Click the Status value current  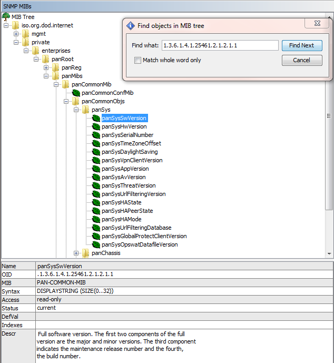(46, 308)
